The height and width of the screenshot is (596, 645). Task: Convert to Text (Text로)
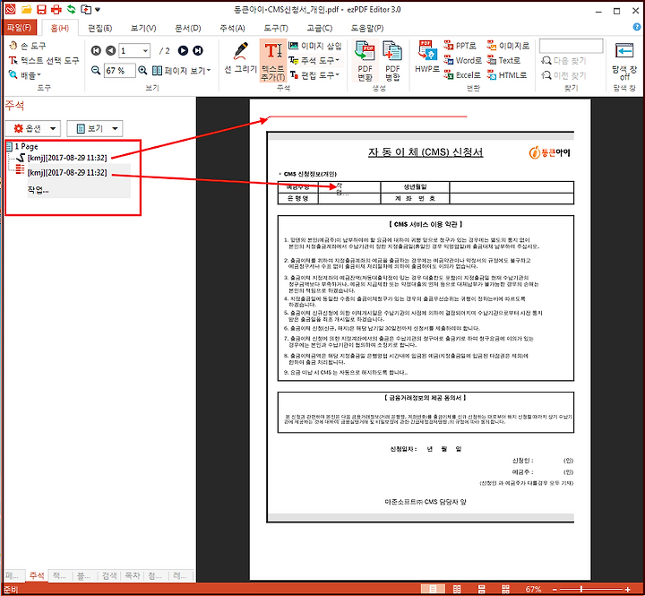click(503, 61)
